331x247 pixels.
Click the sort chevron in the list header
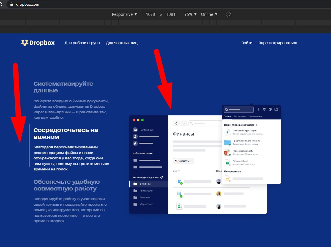point(179,171)
